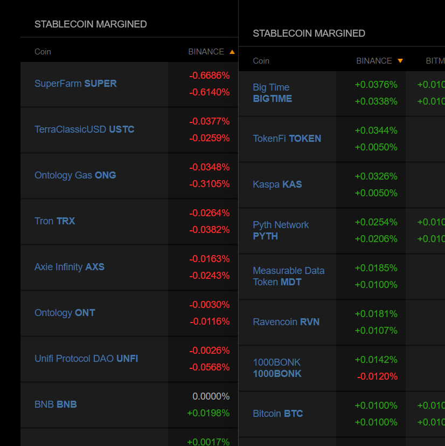Image resolution: width=445 pixels, height=446 pixels.
Task: Click RVN rate +0.0181%
Action: (376, 314)
